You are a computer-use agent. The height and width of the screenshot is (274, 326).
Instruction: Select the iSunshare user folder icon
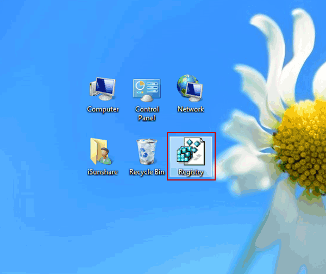click(101, 151)
